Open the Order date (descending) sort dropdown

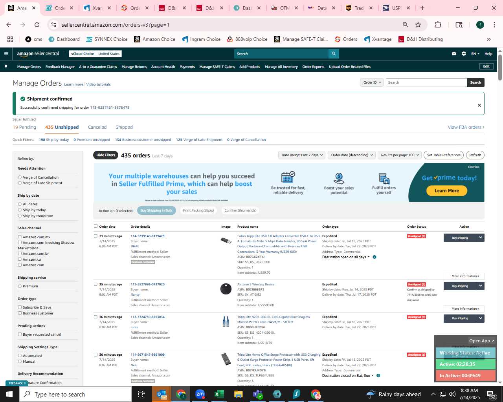tap(352, 155)
